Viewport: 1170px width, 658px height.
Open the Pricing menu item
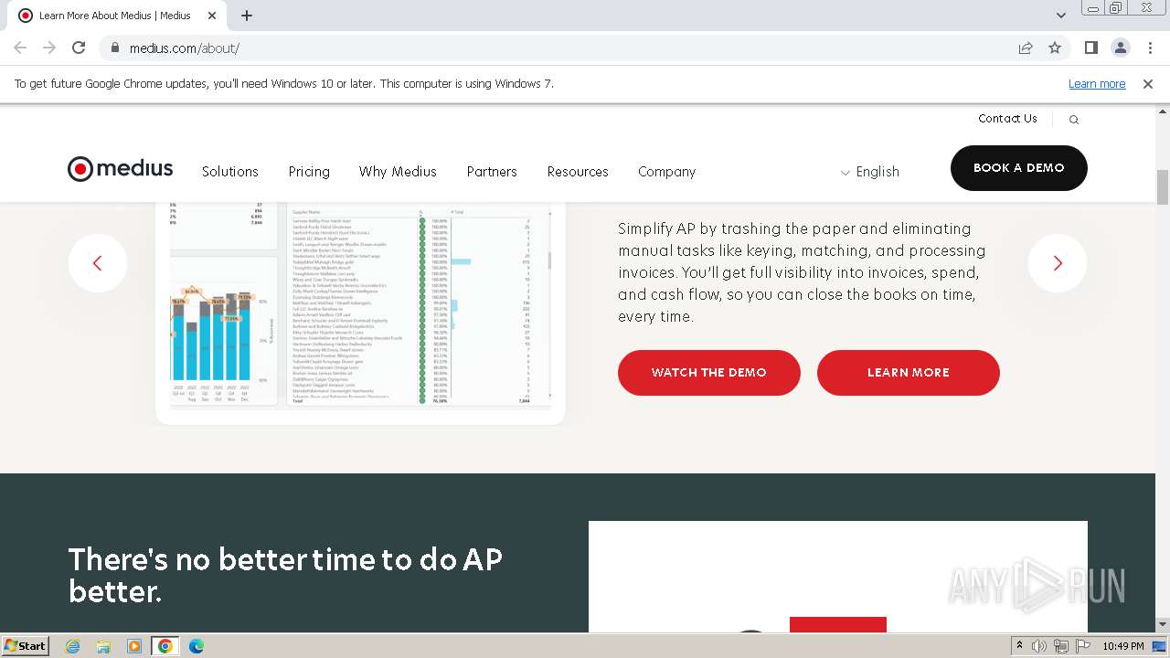[x=309, y=172]
